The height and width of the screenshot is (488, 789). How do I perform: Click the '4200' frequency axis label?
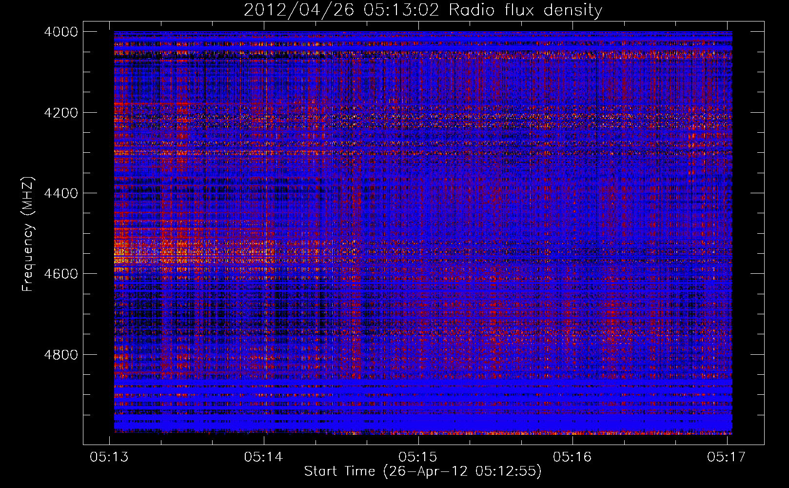[61, 113]
